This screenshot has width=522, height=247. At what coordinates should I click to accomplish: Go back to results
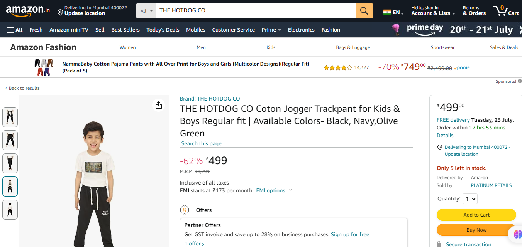(24, 88)
